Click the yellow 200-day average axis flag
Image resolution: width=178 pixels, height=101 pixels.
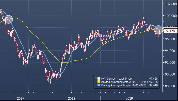click(170, 28)
